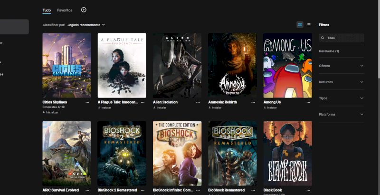Image resolution: width=380 pixels, height=195 pixels.
Task: Click the Alien: Isolation title text
Action: [x=165, y=102]
